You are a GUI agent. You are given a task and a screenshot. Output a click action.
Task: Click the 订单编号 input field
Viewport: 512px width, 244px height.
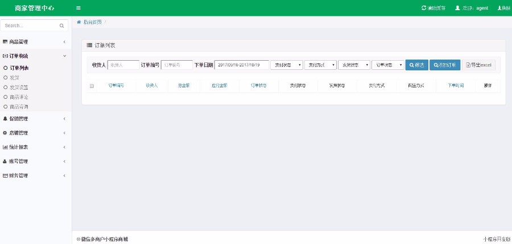click(177, 65)
